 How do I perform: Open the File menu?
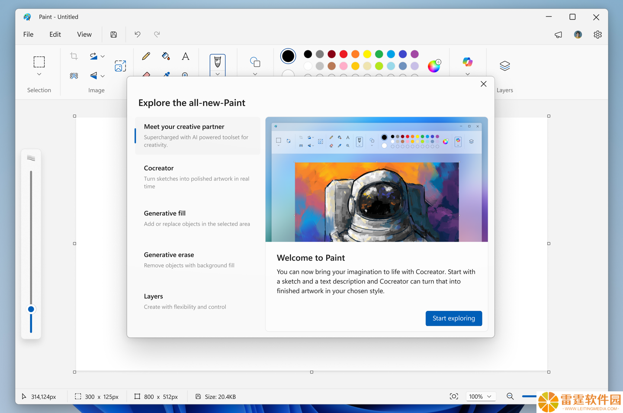[x=29, y=34]
